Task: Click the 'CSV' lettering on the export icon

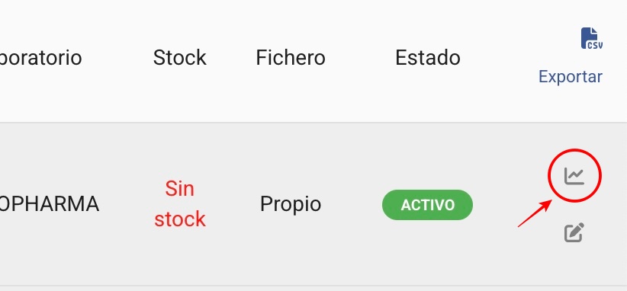Action: (x=595, y=45)
